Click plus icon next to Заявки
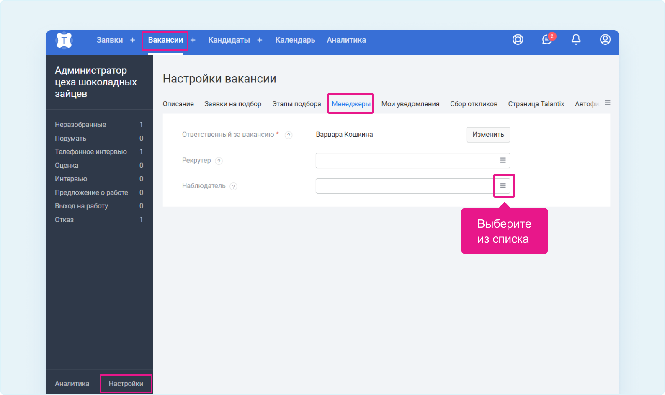 tap(133, 40)
